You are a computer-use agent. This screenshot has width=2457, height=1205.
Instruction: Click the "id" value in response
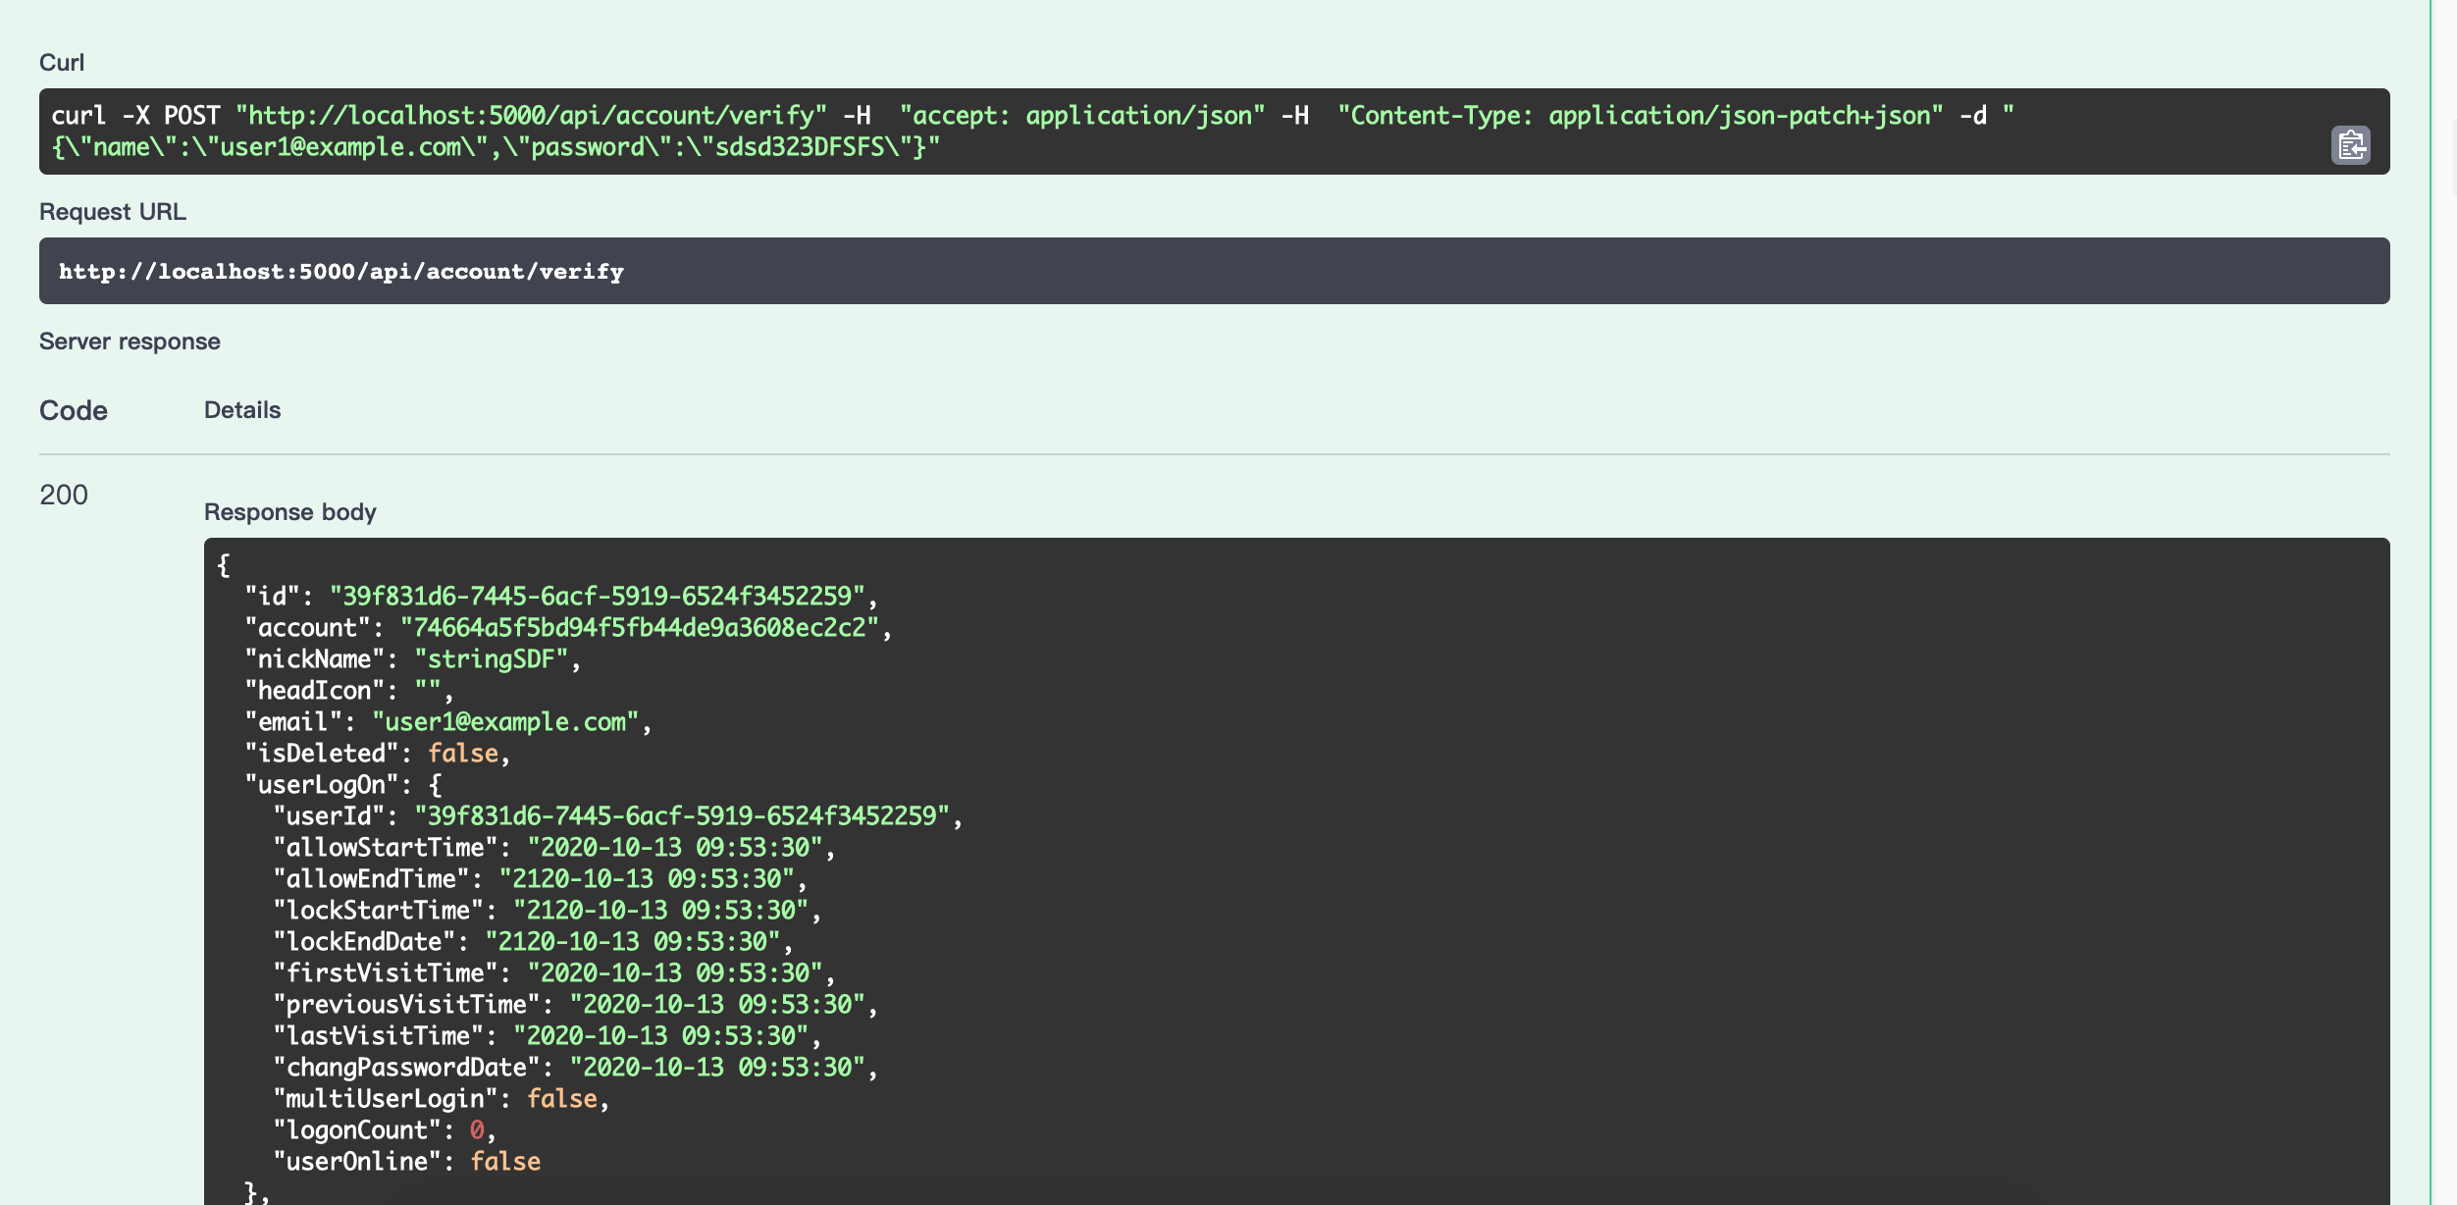tap(597, 597)
